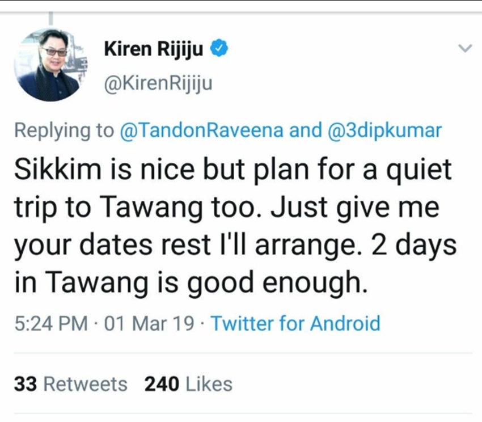This screenshot has height=422, width=482.
Task: Open Kiren Rijiju's profile picture
Action: [x=51, y=65]
